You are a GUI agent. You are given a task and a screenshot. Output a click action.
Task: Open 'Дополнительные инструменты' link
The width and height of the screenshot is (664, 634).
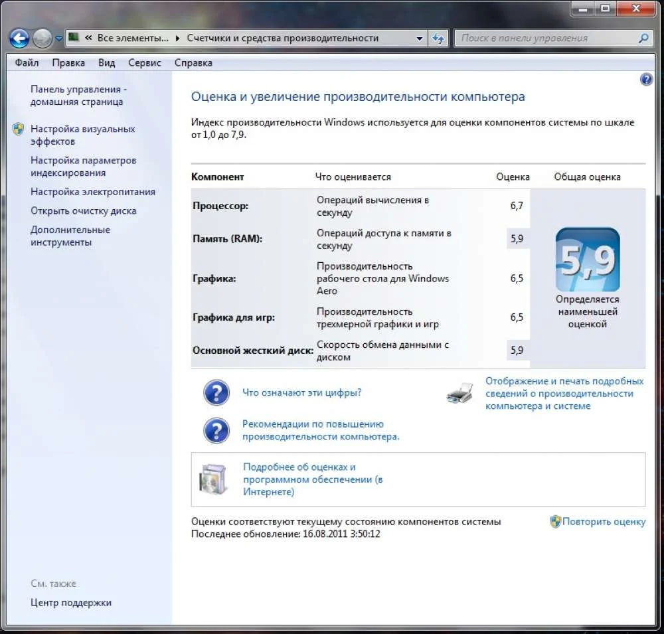click(70, 236)
